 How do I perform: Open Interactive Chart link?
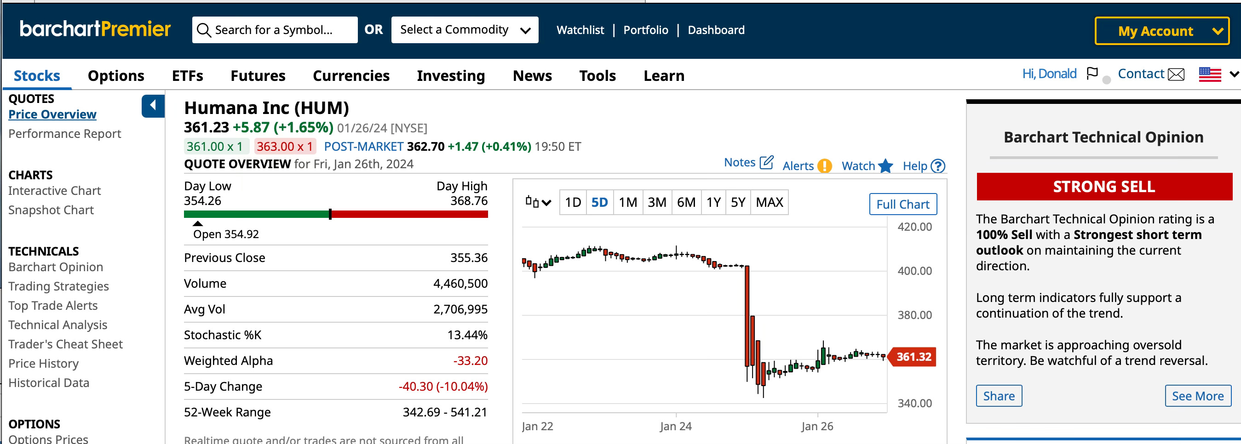[x=54, y=191]
